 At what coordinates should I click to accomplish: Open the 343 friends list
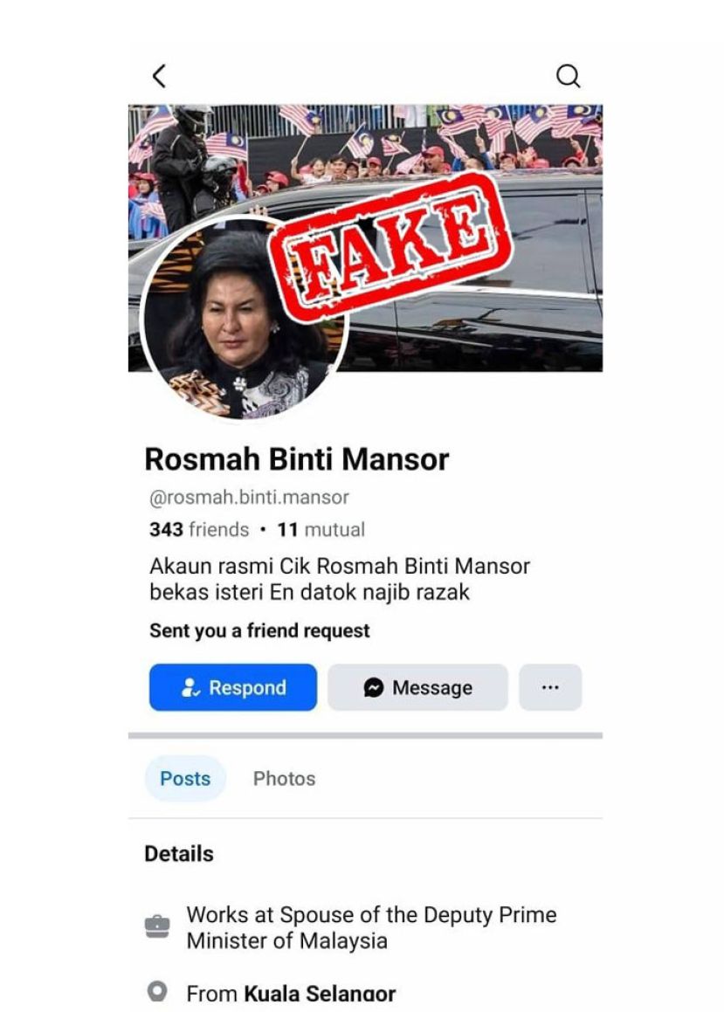click(199, 529)
